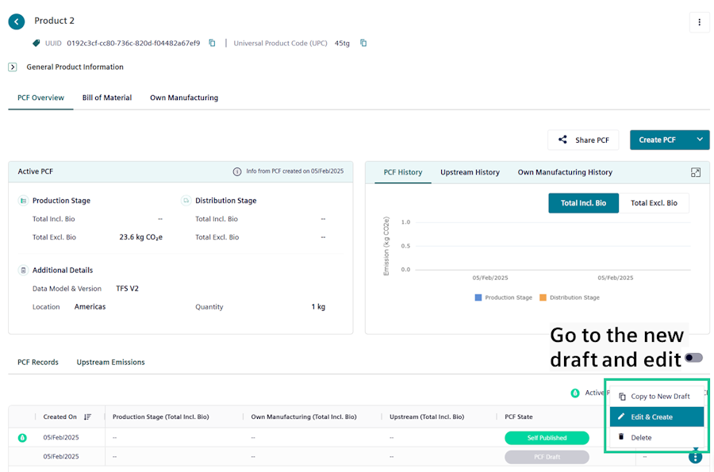Select Total Incl. Bio chart view
The width and height of the screenshot is (714, 472).
tap(583, 203)
